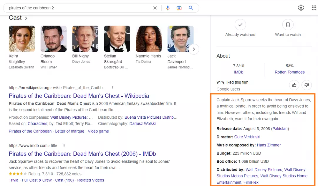Open composer Hans Zimmer link
The height and width of the screenshot is (186, 318).
[x=269, y=145]
